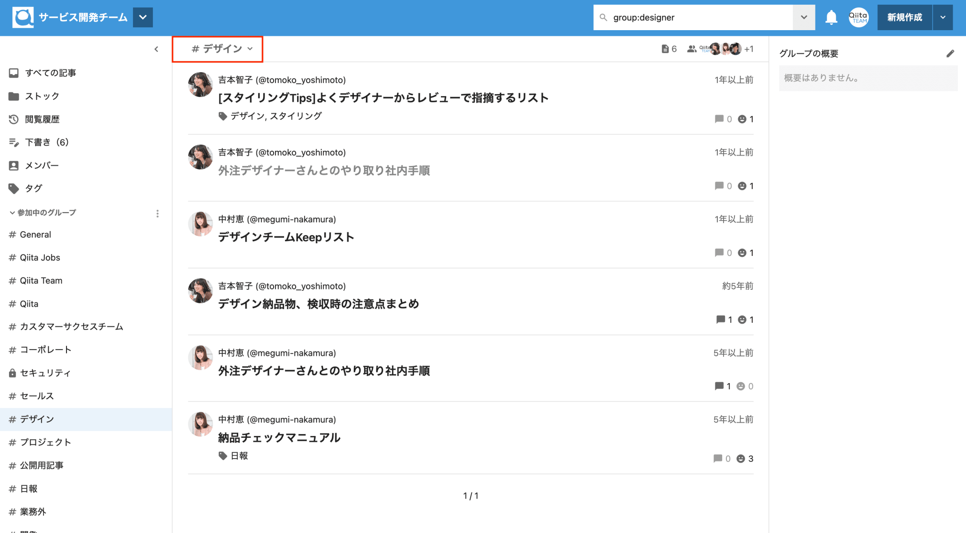
Task: Edit group overview with pencil icon
Action: [950, 53]
